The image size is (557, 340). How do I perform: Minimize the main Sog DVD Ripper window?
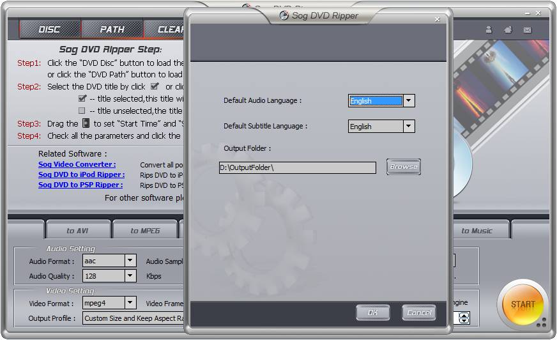click(528, 13)
